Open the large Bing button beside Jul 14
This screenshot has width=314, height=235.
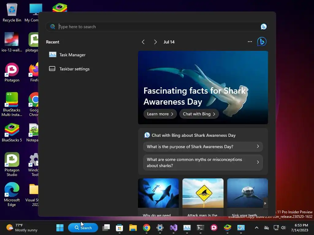pyautogui.click(x=262, y=42)
